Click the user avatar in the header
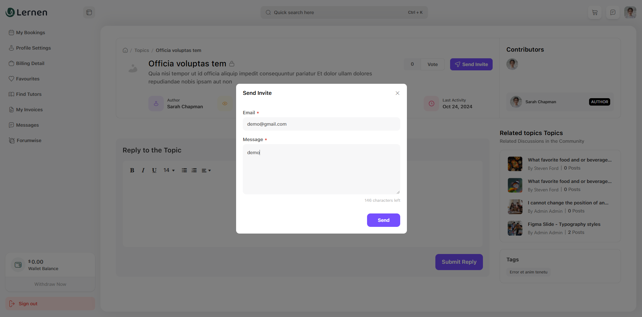Viewport: 642px width, 317px height. (630, 12)
